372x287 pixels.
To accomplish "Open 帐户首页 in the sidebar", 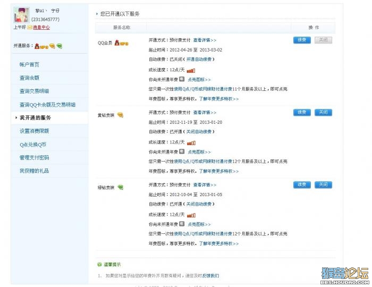I will [29, 64].
